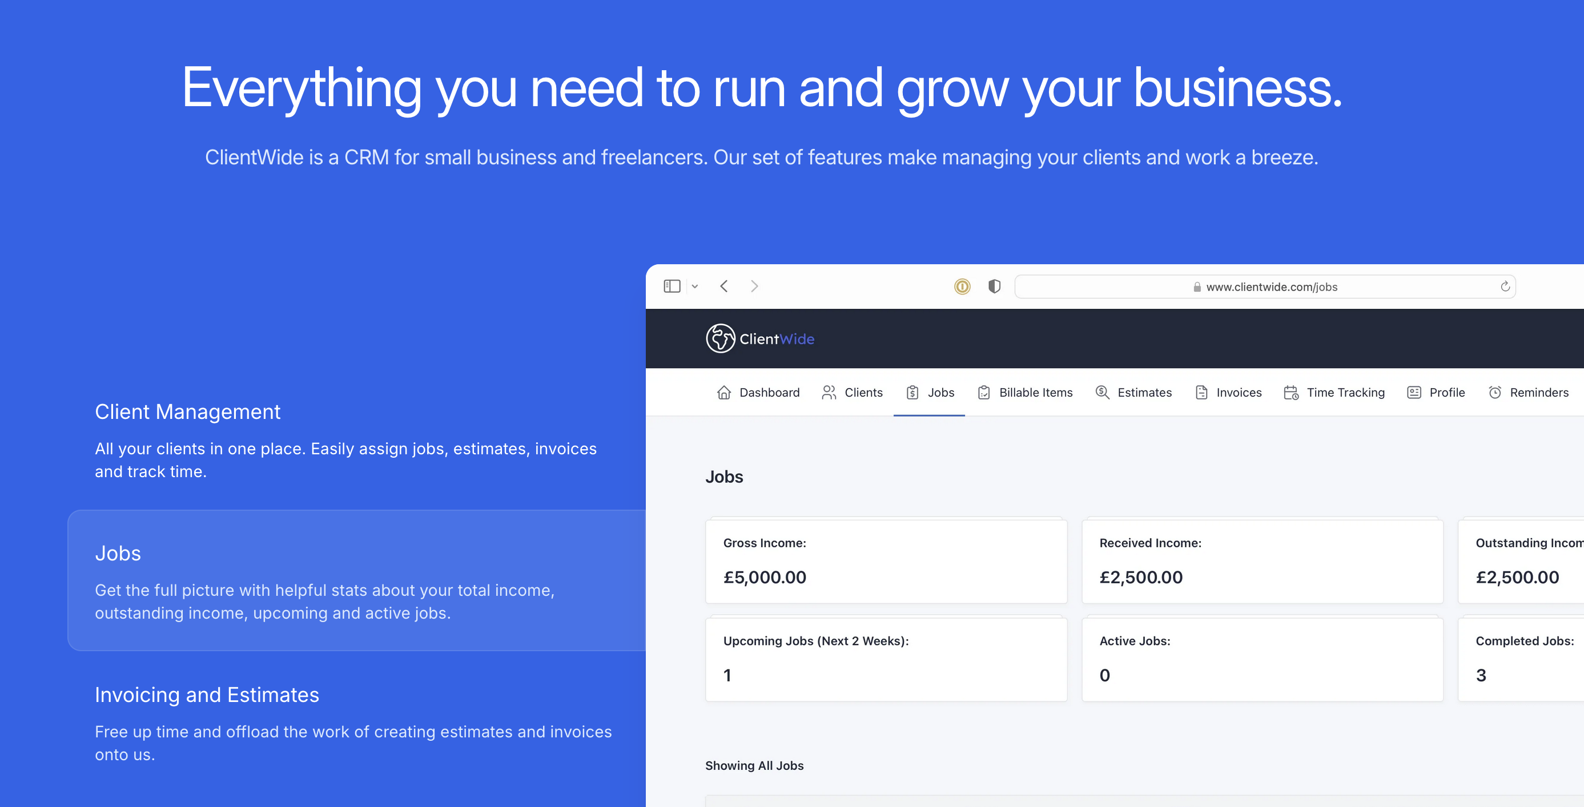Toggle the browser sidebar icon
Viewport: 1584px width, 807px height.
[672, 287]
